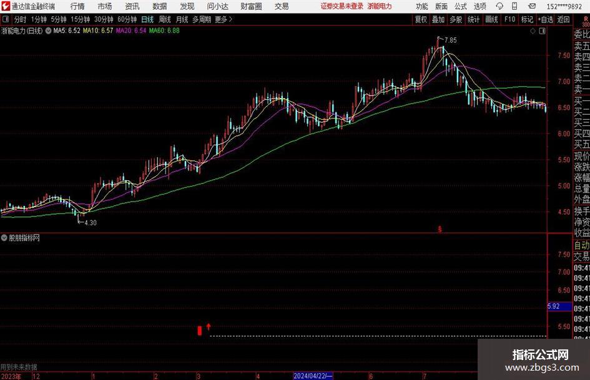Add stock via +自选 button
The height and width of the screenshot is (380, 590).
click(545, 19)
